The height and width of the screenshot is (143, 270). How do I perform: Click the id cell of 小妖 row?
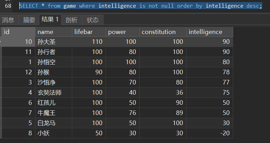pos(19,133)
